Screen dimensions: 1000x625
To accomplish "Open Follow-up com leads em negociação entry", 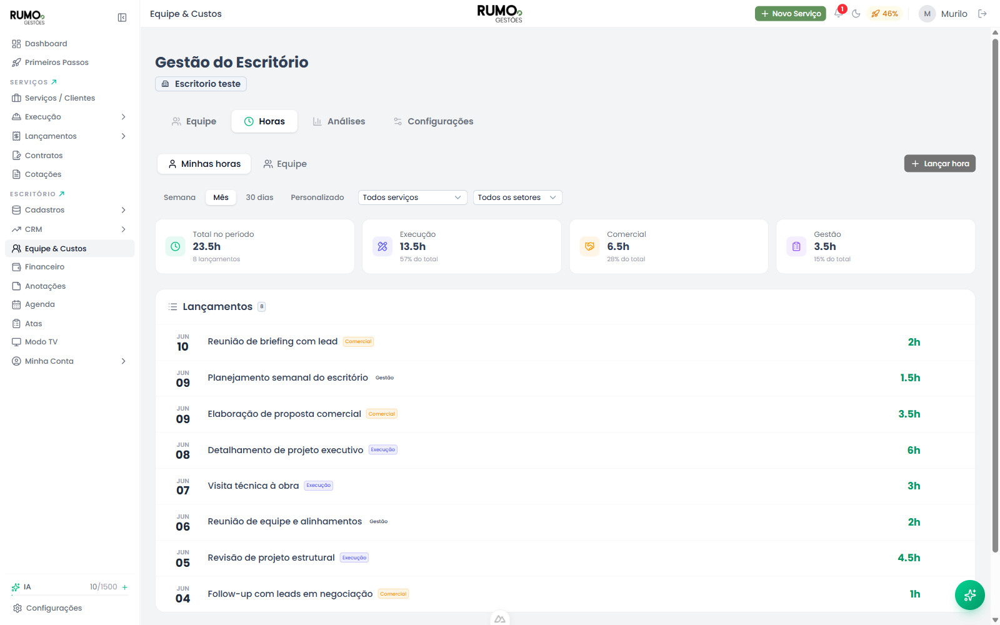I will pos(565,594).
